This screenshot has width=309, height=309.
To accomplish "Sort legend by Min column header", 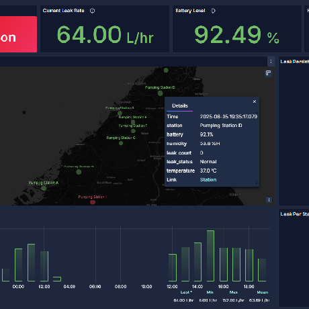I will [210, 292].
